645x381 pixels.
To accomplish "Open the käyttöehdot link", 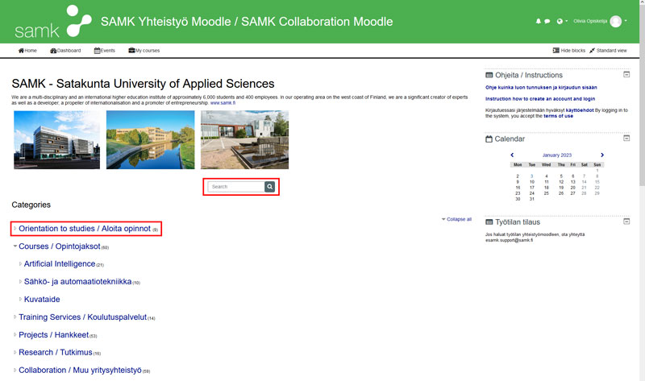I will [580, 110].
